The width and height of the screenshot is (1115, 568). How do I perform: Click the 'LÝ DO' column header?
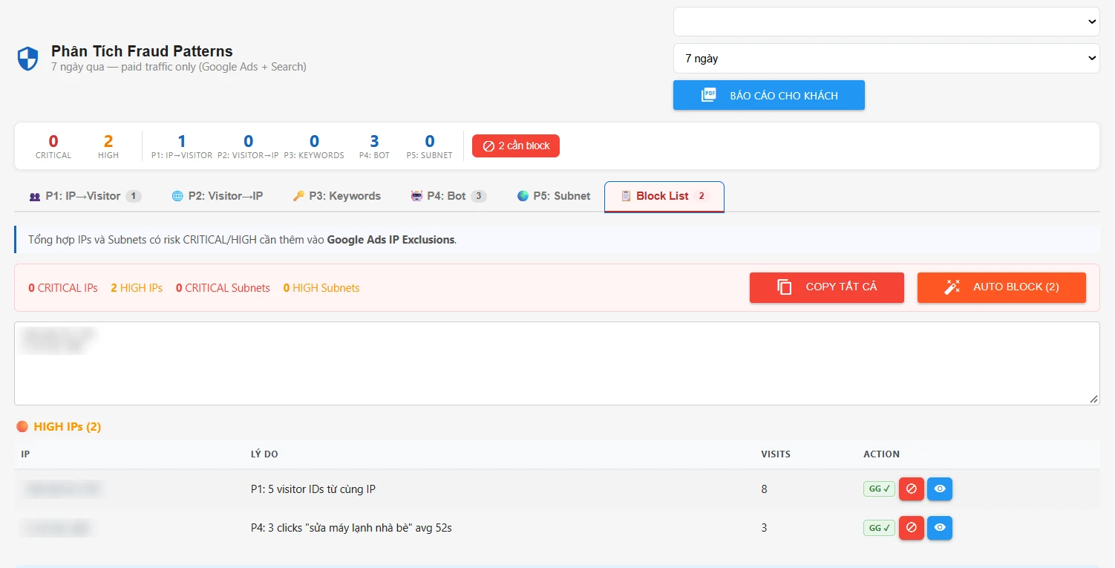264,454
